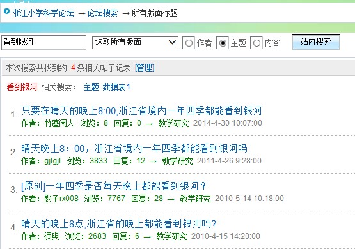Viewport: 355px width, 249px height.
Task: Select the 内容 radio button
Action: click(x=256, y=43)
